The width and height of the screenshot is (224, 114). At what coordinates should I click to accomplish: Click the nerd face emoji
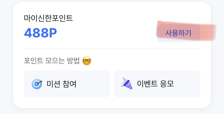[87, 61]
